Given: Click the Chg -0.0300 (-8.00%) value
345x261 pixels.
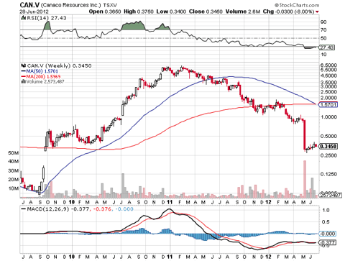Looking at the screenshot, I should click(289, 12).
